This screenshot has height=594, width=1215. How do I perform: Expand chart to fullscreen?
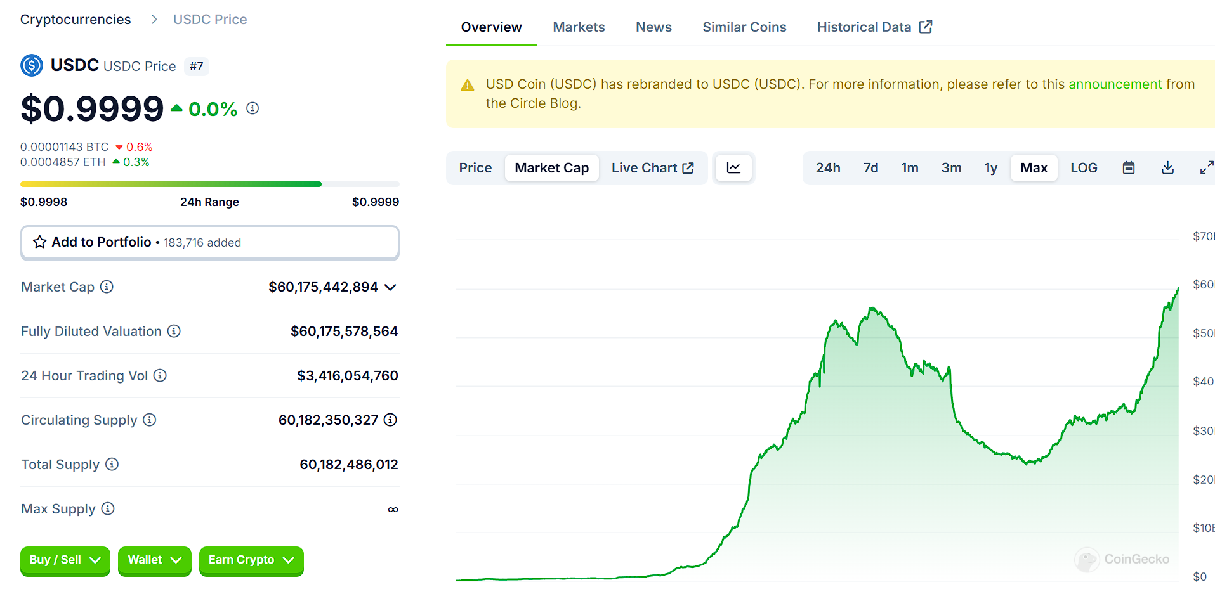coord(1206,168)
